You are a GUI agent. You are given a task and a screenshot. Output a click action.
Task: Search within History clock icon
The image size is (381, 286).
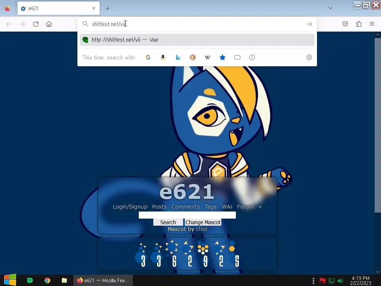click(x=252, y=57)
